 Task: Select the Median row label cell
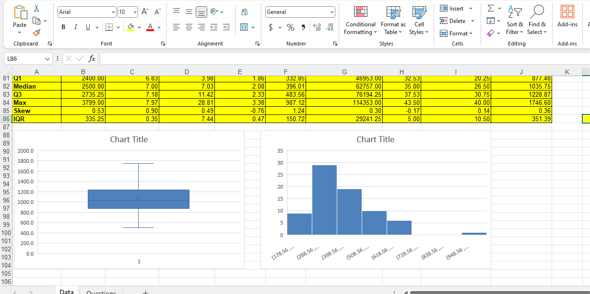37,86
